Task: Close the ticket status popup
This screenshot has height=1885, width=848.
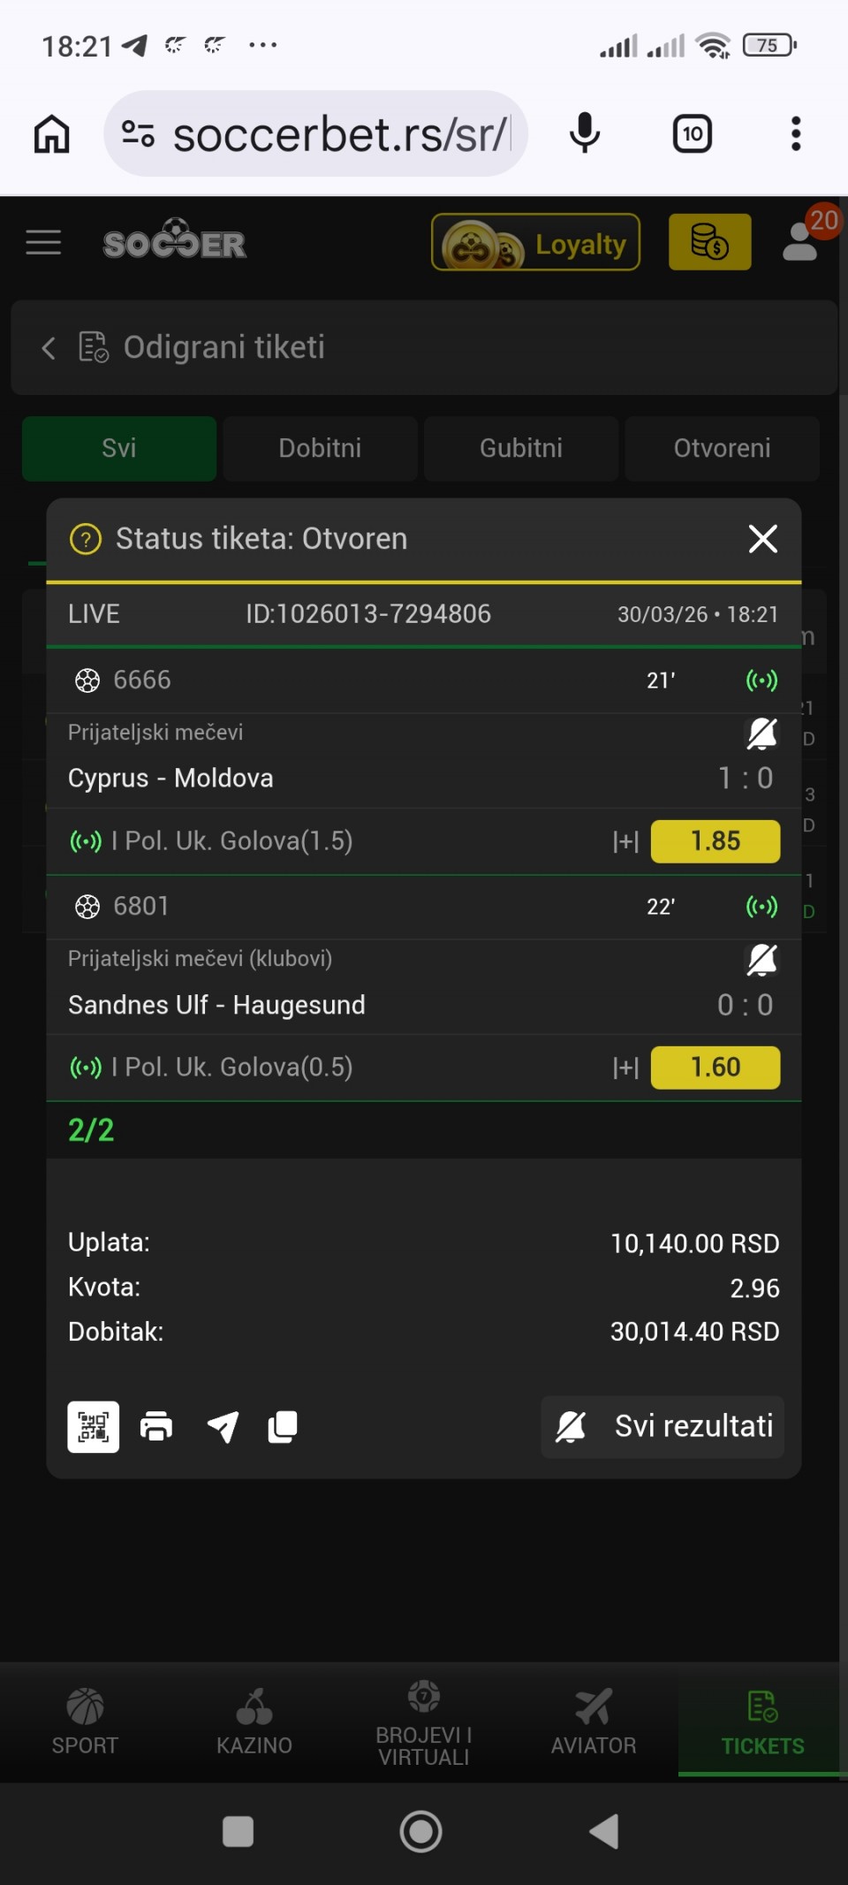Action: (762, 539)
